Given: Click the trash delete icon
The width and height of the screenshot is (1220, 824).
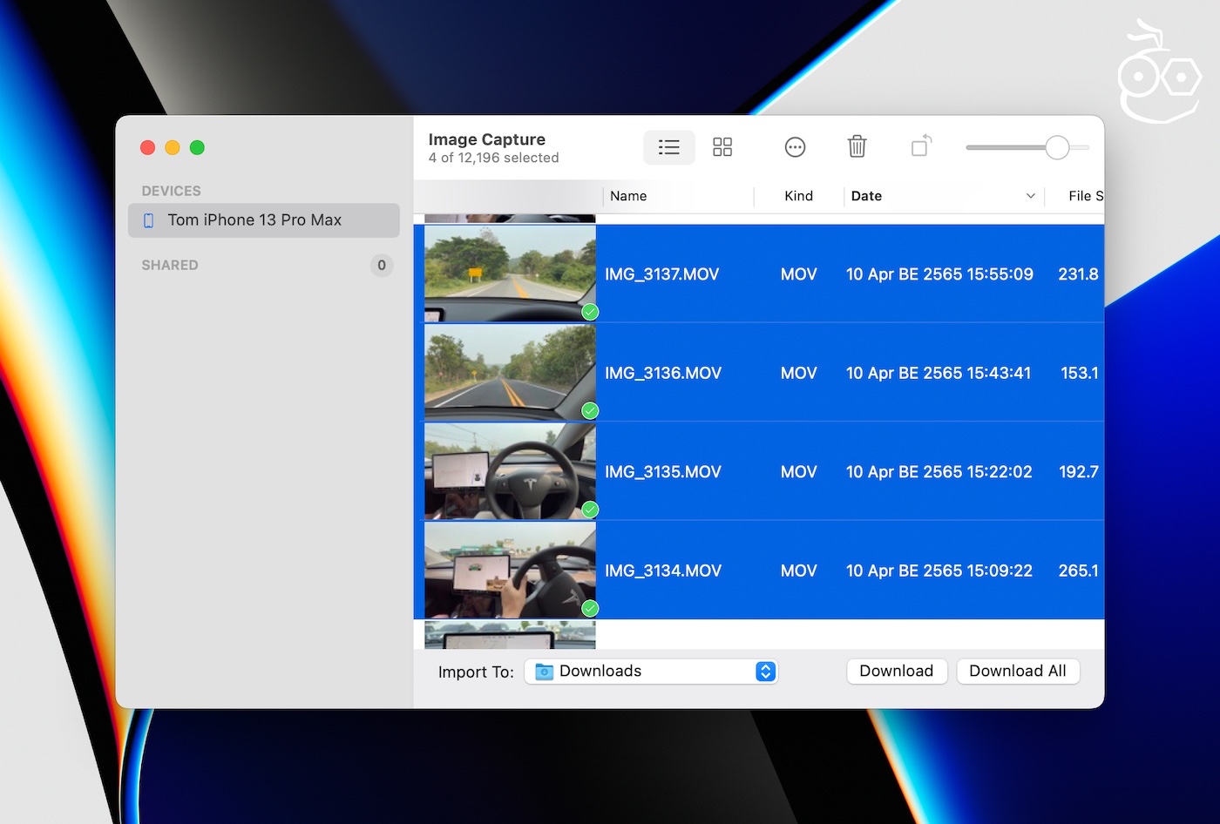Looking at the screenshot, I should 857,146.
